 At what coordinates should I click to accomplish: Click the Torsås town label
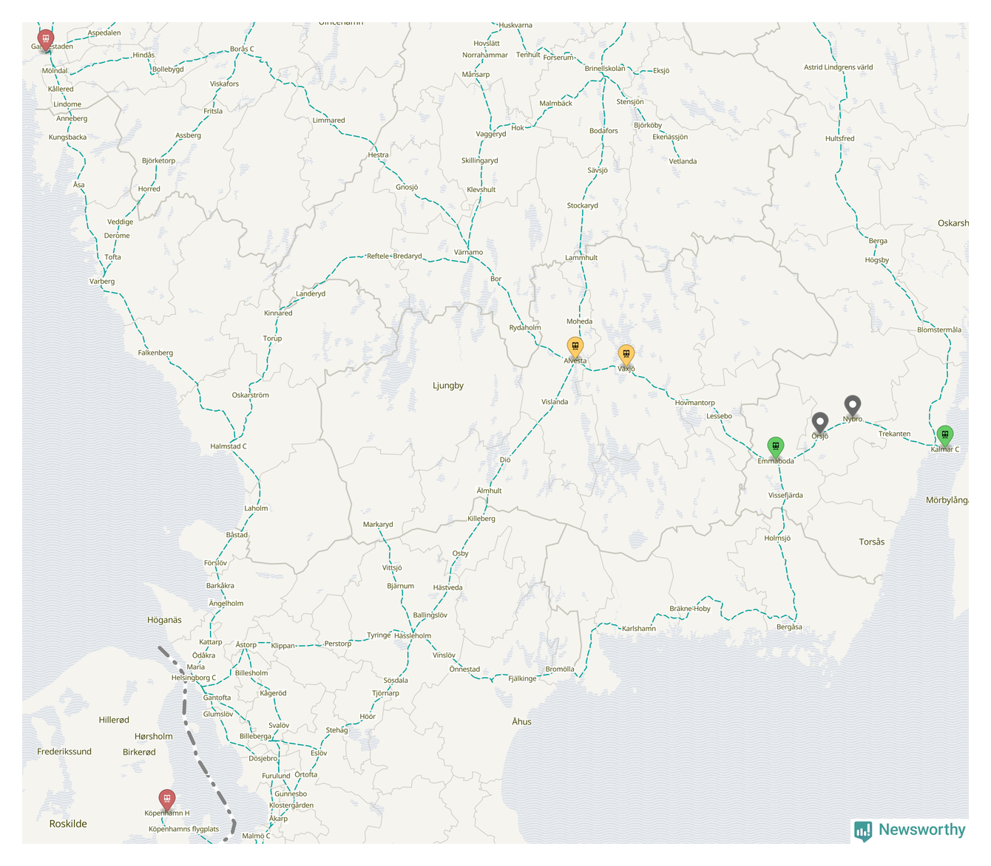(872, 542)
